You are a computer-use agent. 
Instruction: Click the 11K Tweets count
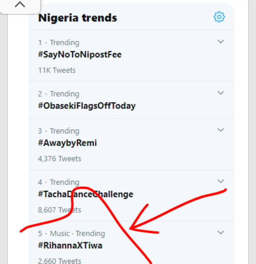[57, 70]
